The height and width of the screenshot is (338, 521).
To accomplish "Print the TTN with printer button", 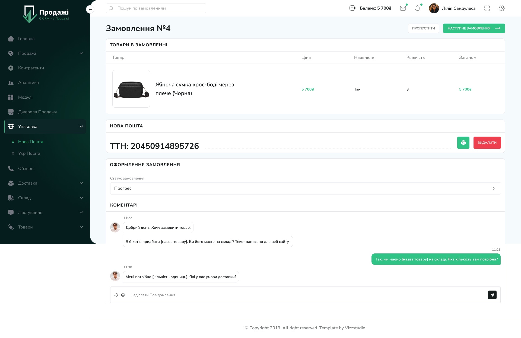I will [463, 143].
